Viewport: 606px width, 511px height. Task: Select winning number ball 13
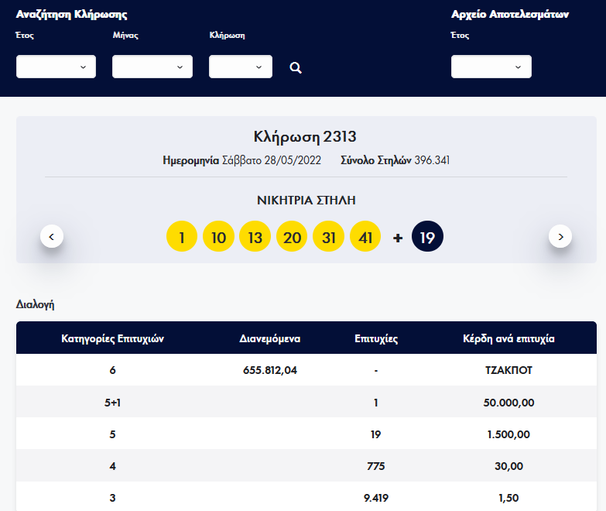255,237
